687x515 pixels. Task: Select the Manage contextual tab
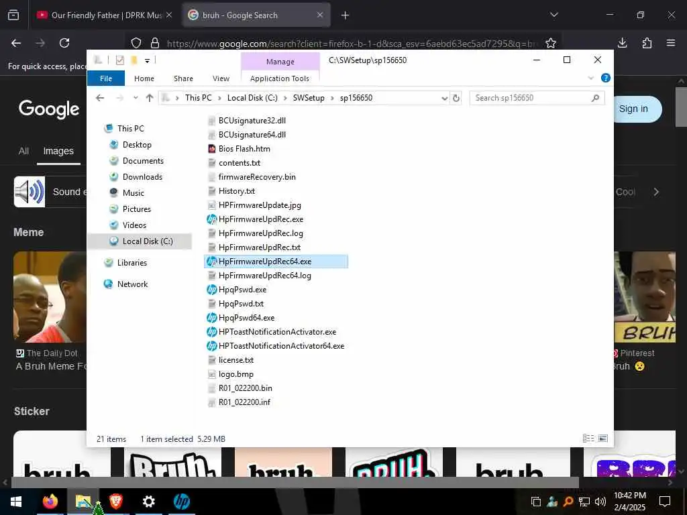[280, 62]
